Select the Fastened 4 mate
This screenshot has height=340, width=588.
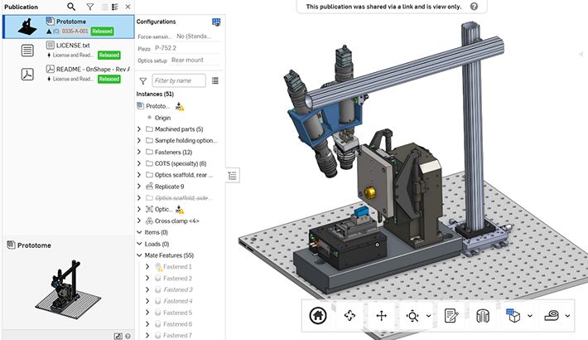click(178, 301)
